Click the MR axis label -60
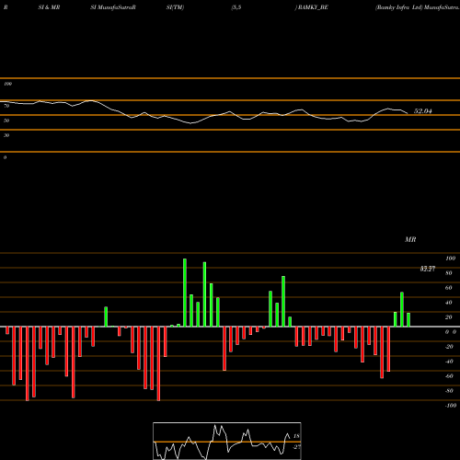The image size is (460, 460). [x=449, y=376]
